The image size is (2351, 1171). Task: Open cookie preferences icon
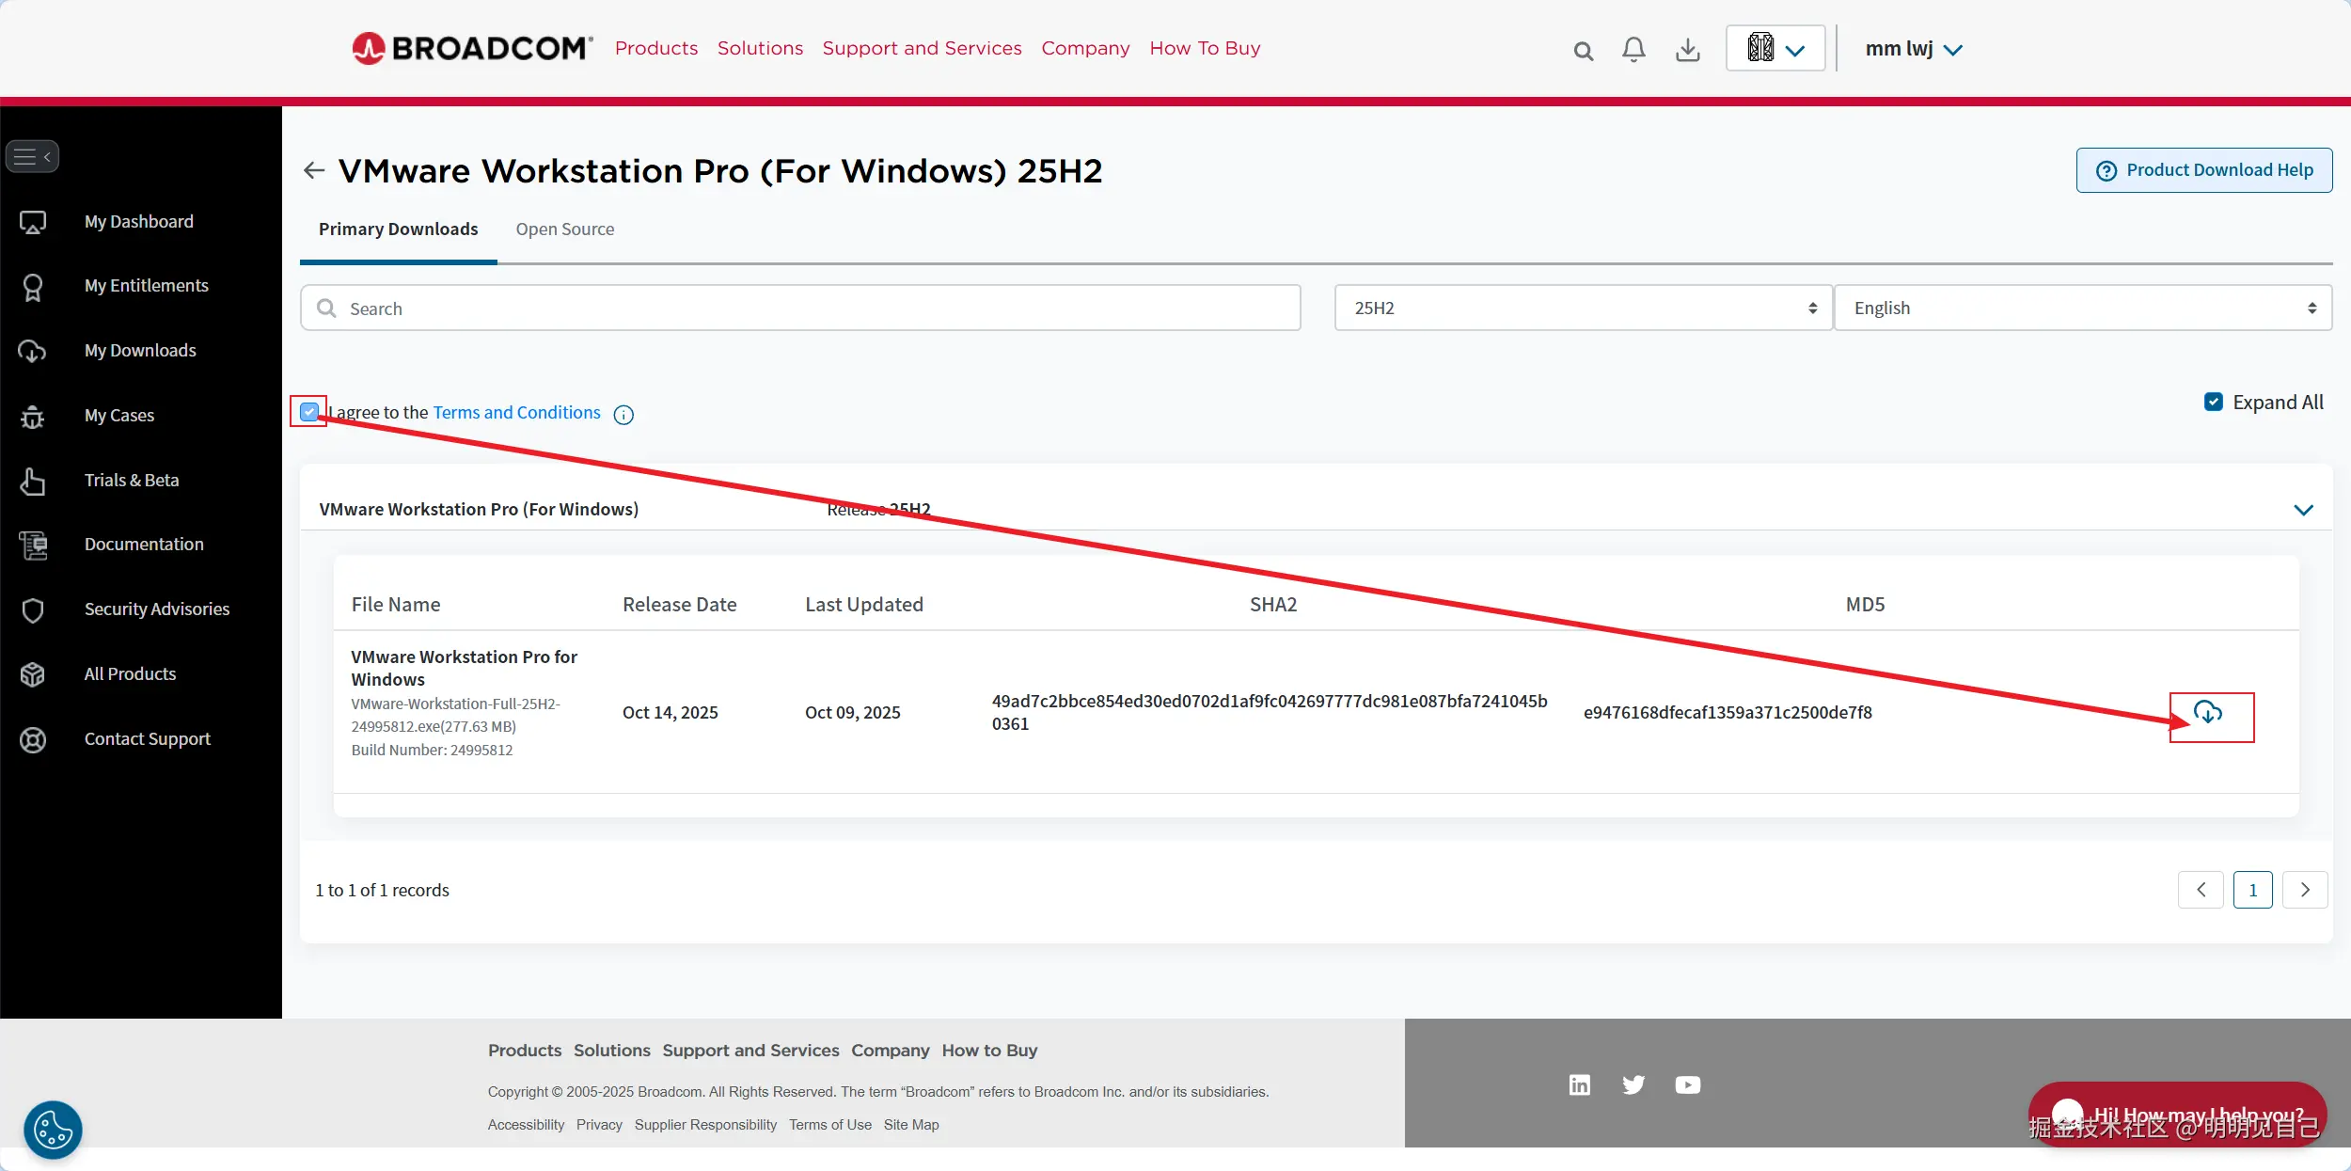[x=53, y=1130]
